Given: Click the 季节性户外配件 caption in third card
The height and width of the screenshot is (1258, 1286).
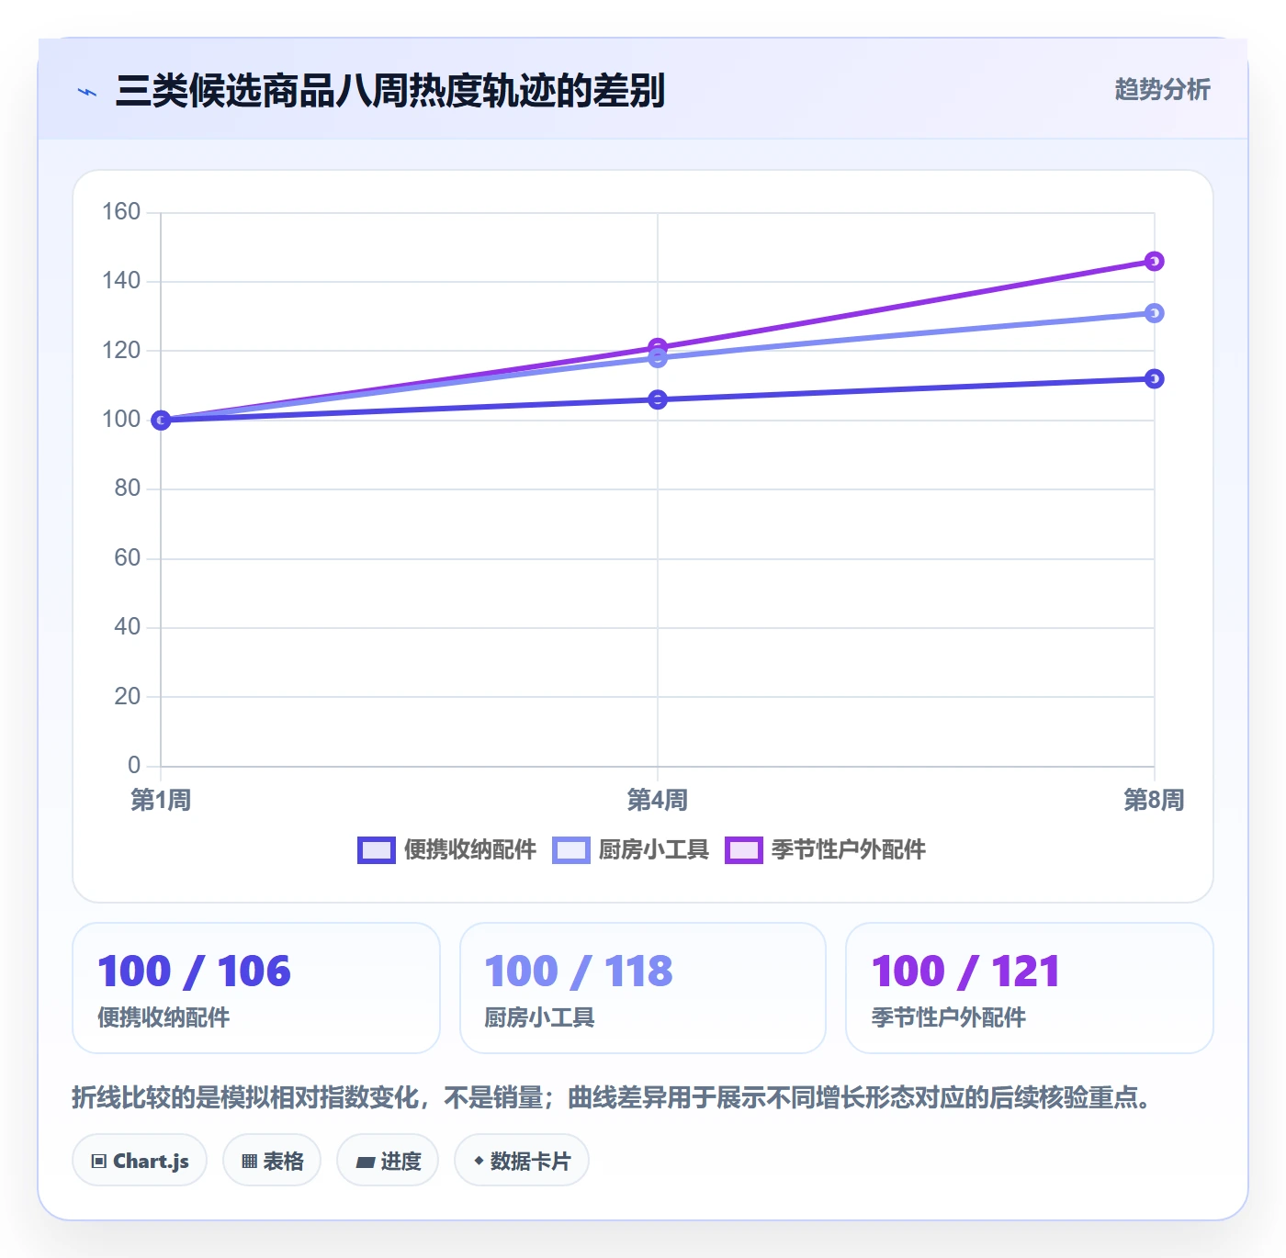Looking at the screenshot, I should (949, 1017).
